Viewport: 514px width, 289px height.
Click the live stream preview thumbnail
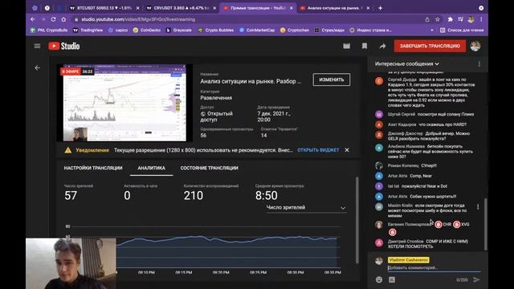(x=124, y=103)
